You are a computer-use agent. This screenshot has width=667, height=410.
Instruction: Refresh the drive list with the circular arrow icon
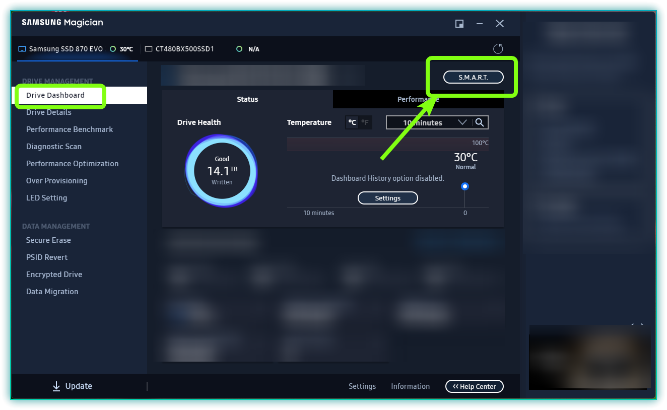498,49
